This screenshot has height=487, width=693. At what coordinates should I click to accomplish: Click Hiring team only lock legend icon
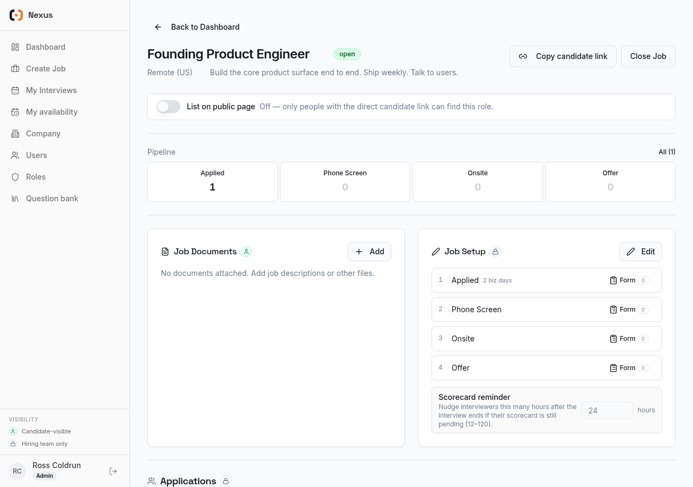coord(13,444)
